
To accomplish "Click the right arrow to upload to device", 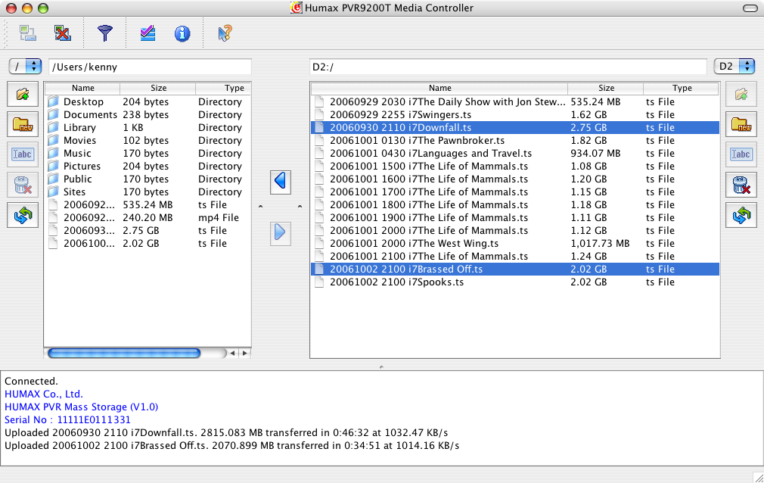I will point(281,232).
